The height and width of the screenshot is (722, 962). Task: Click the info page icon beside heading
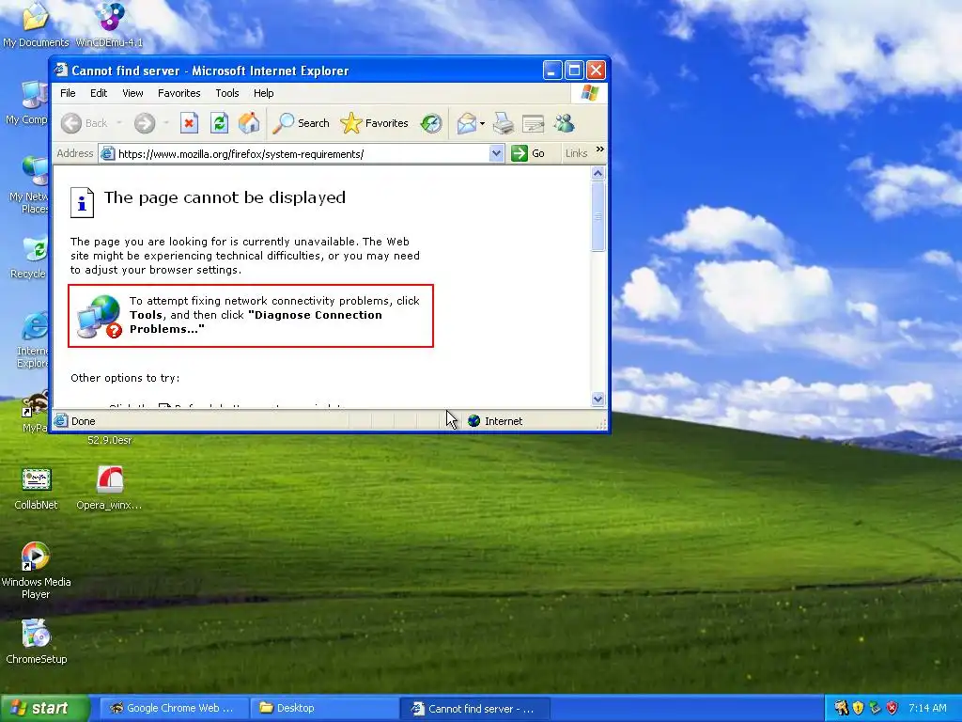click(x=83, y=203)
